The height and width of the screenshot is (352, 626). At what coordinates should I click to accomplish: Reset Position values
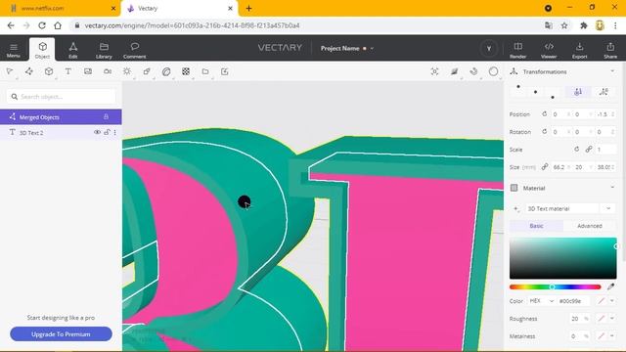544,114
